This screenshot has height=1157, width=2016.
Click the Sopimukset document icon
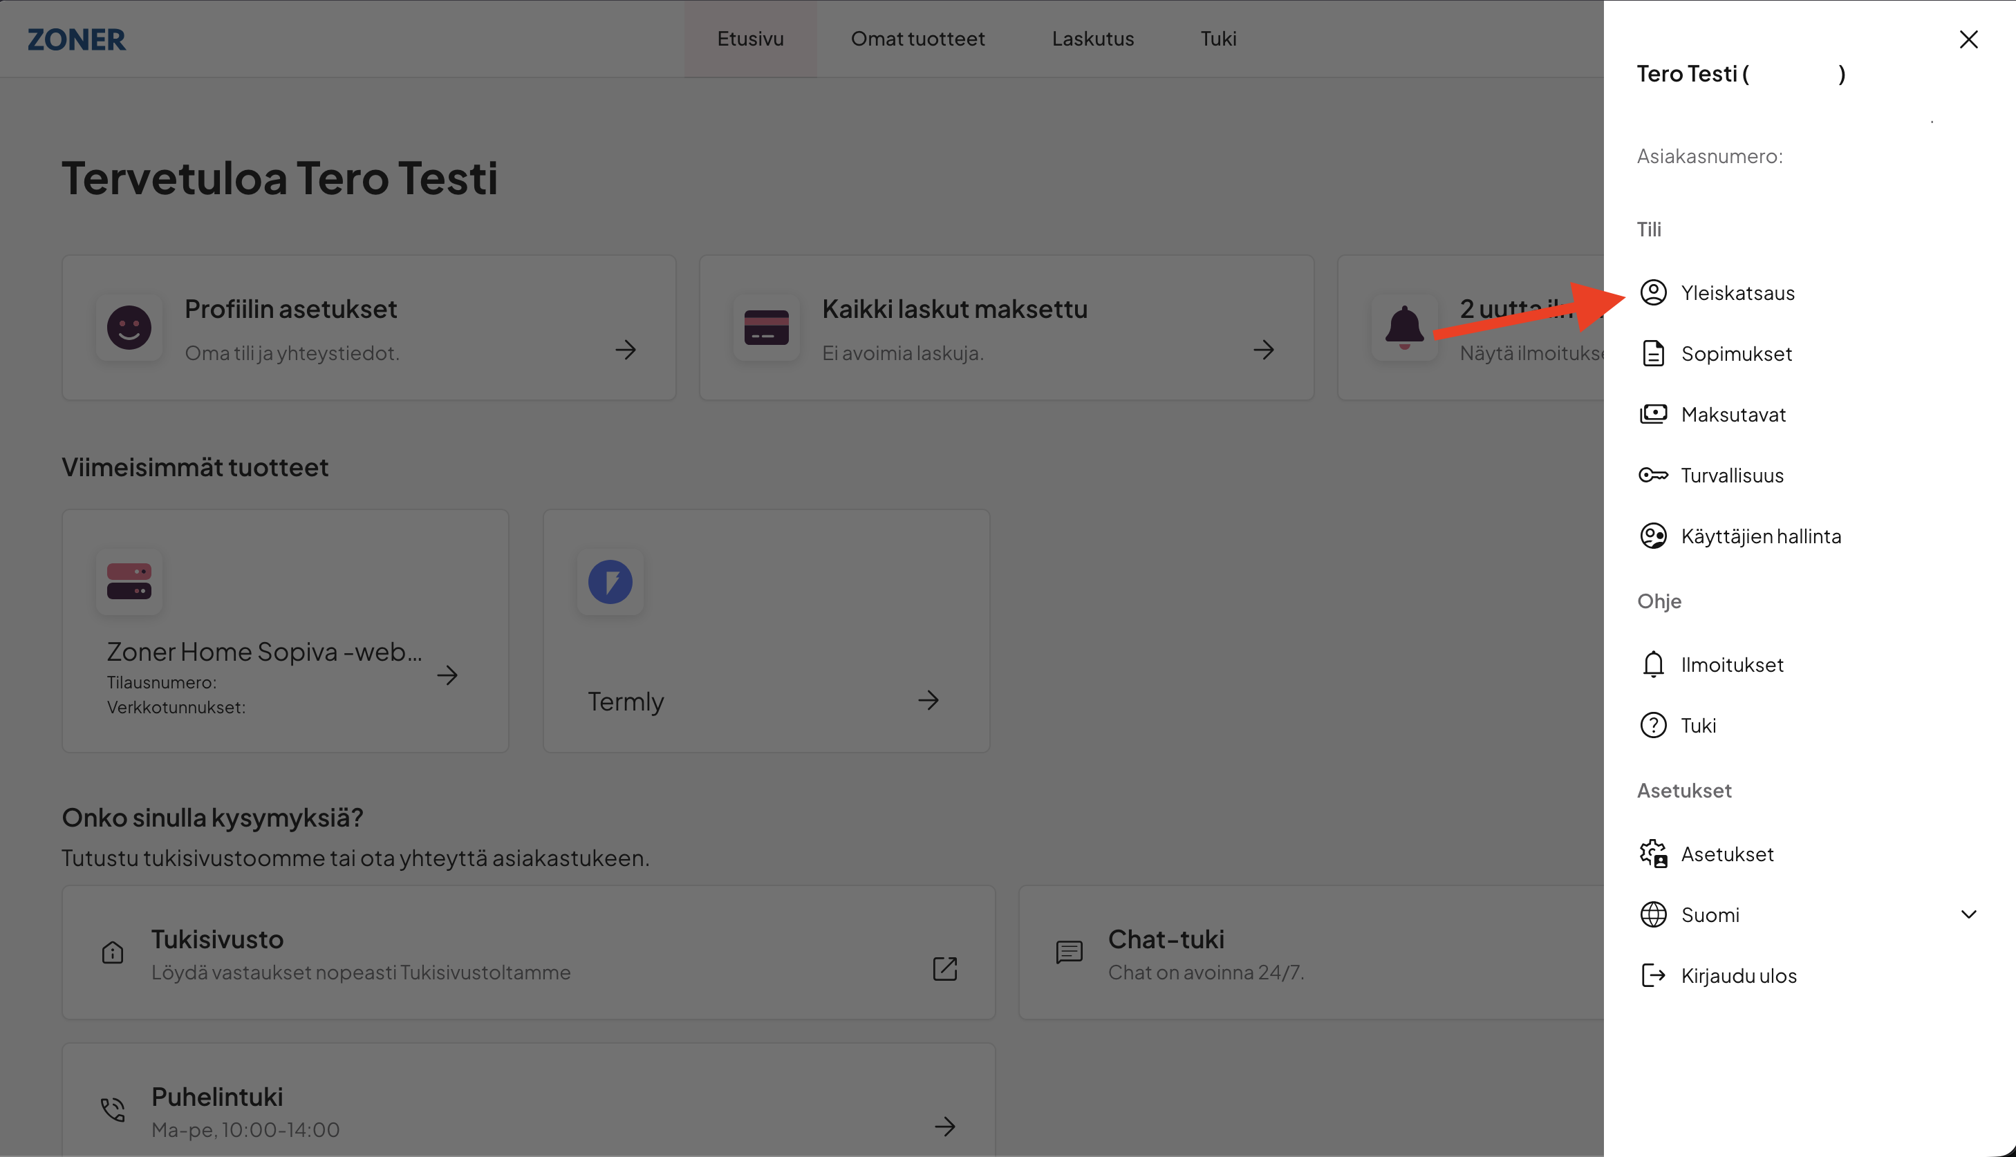[x=1653, y=354]
